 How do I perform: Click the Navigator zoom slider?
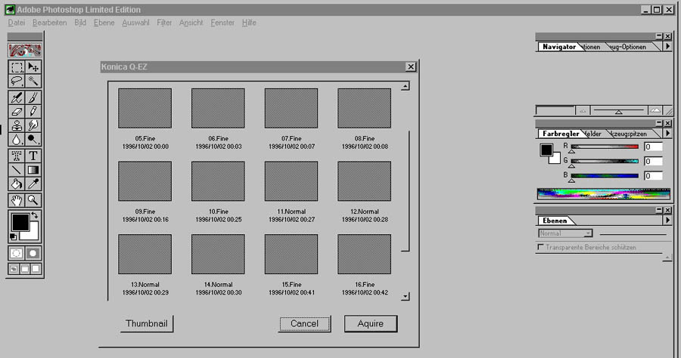coord(618,111)
